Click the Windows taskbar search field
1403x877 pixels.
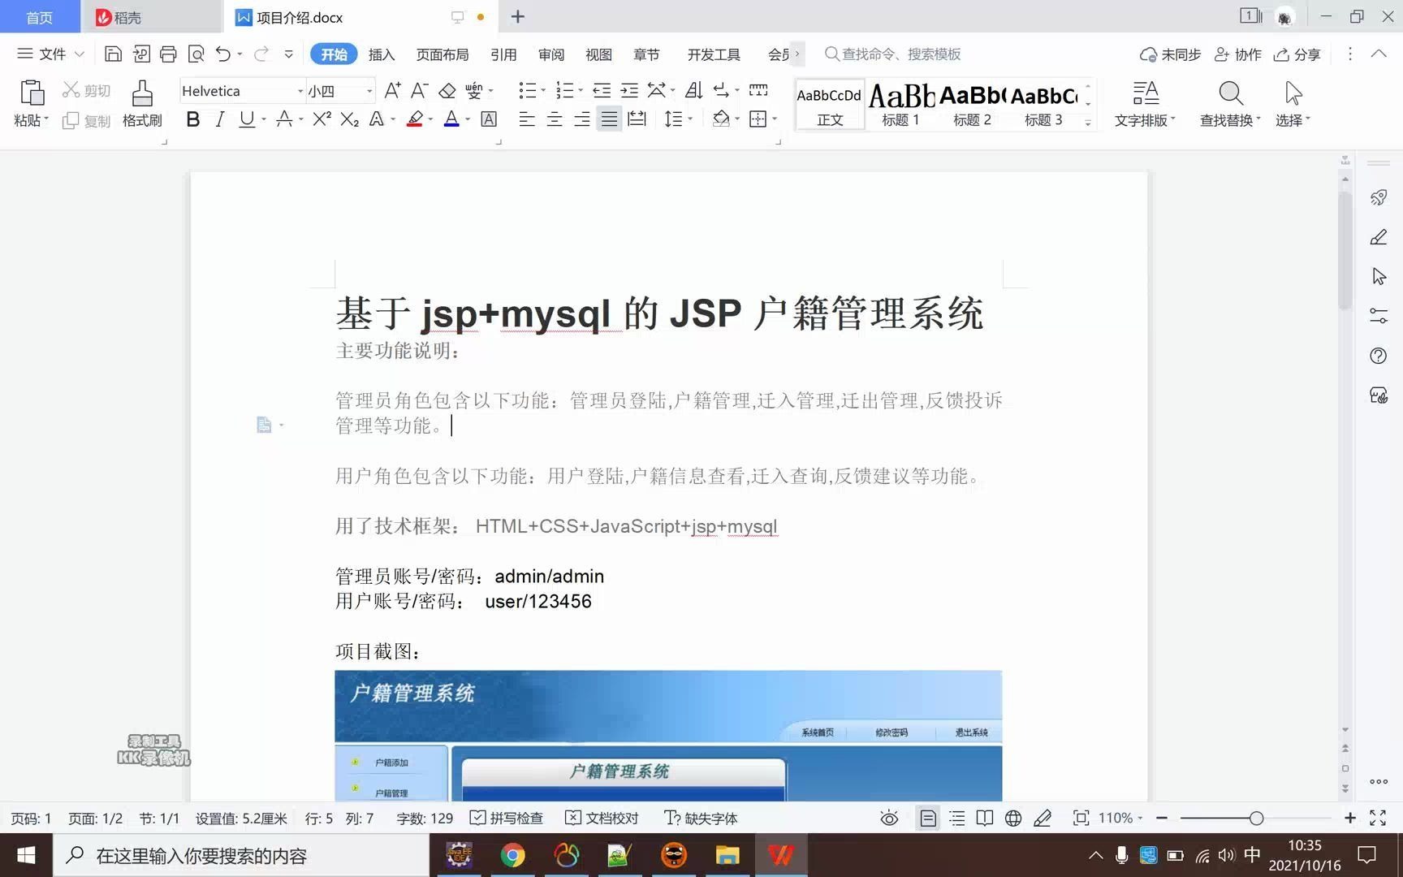(241, 855)
